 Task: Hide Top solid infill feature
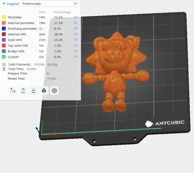tap(75, 45)
